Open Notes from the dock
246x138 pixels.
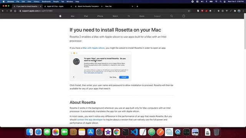(82, 132)
